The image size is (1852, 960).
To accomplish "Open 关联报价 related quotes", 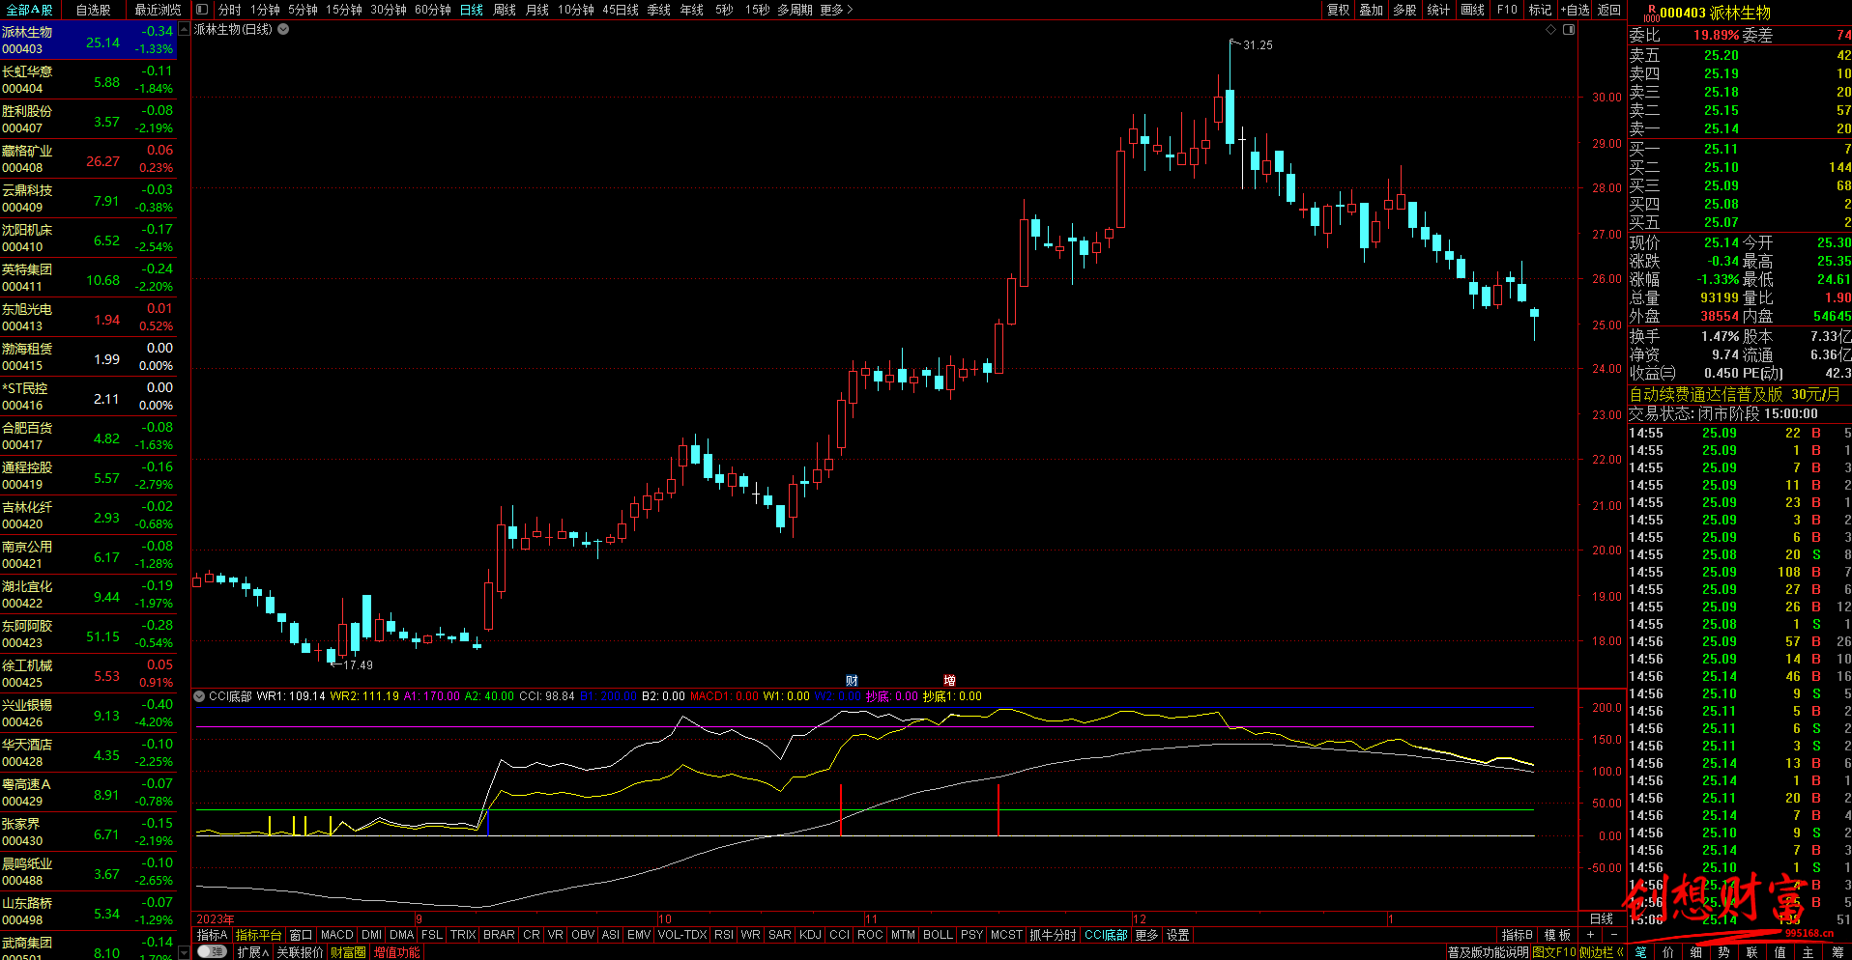I will (x=300, y=952).
